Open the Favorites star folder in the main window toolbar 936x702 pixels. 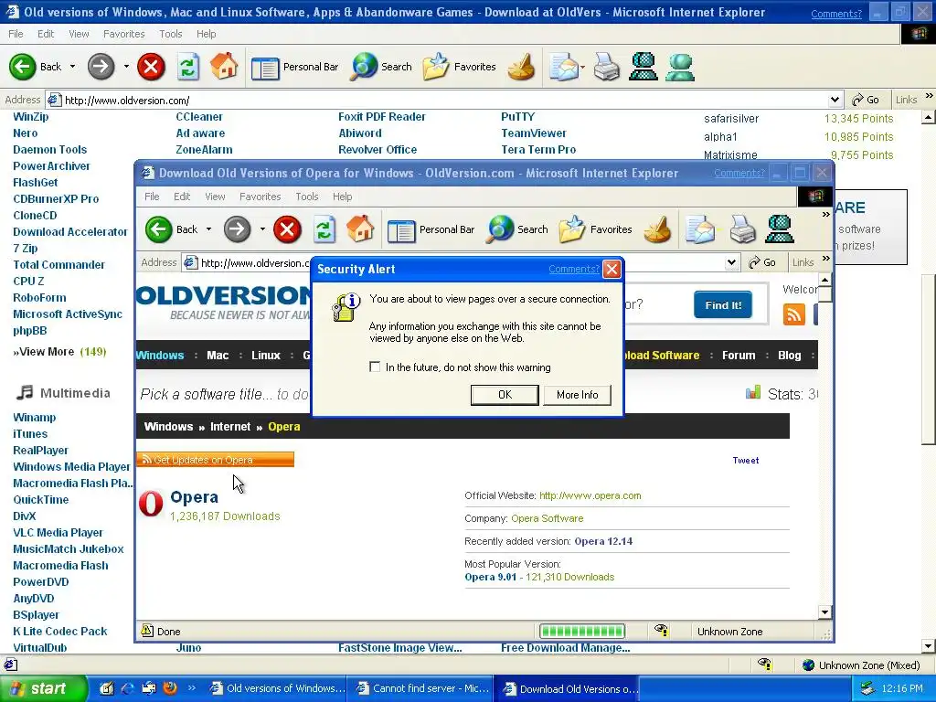tap(436, 66)
